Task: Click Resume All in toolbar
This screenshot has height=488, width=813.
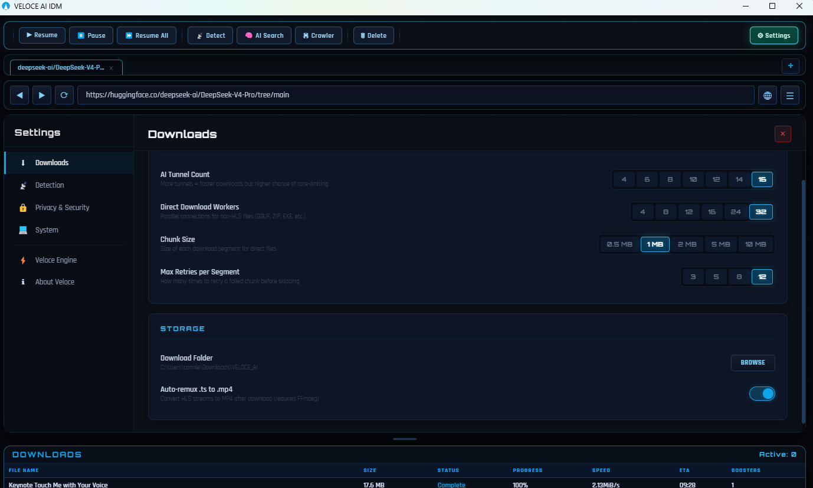Action: tap(146, 35)
